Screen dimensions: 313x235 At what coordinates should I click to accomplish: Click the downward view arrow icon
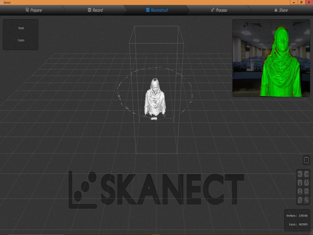coord(300,183)
